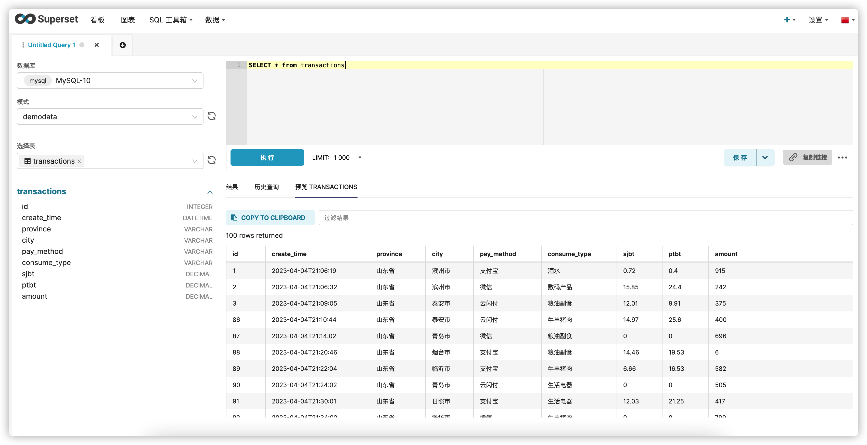
Task: Open the 设置 menu
Action: pyautogui.click(x=818, y=20)
